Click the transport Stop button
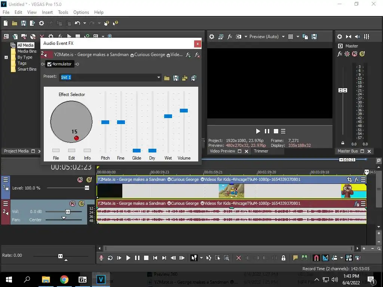Screen dimensions: 383x287 pyautogui.click(x=146, y=258)
